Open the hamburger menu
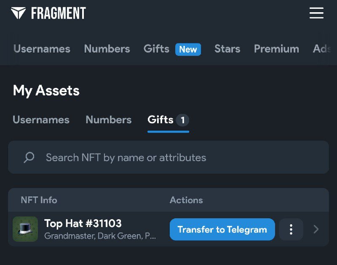This screenshot has height=265, width=337. (316, 13)
